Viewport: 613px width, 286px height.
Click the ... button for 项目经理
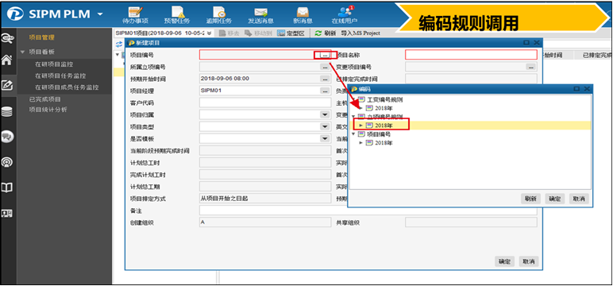click(x=325, y=91)
